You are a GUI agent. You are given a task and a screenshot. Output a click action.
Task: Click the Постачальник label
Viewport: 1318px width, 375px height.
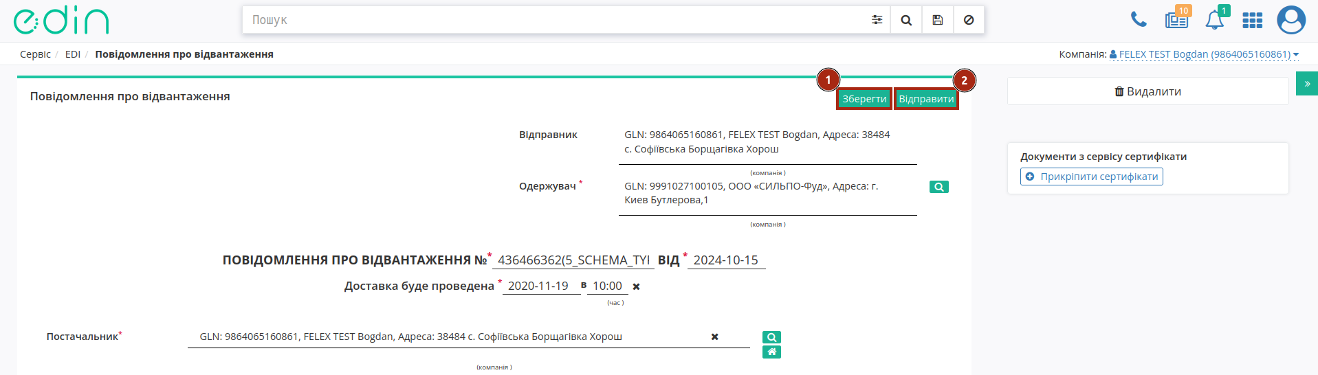click(83, 337)
